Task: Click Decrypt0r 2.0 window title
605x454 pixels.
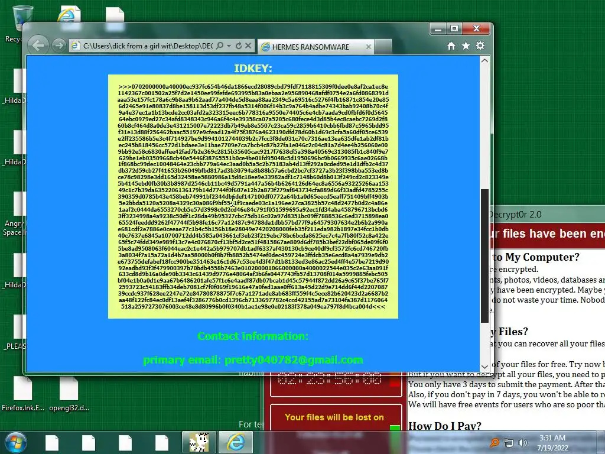Action: pyautogui.click(x=515, y=215)
